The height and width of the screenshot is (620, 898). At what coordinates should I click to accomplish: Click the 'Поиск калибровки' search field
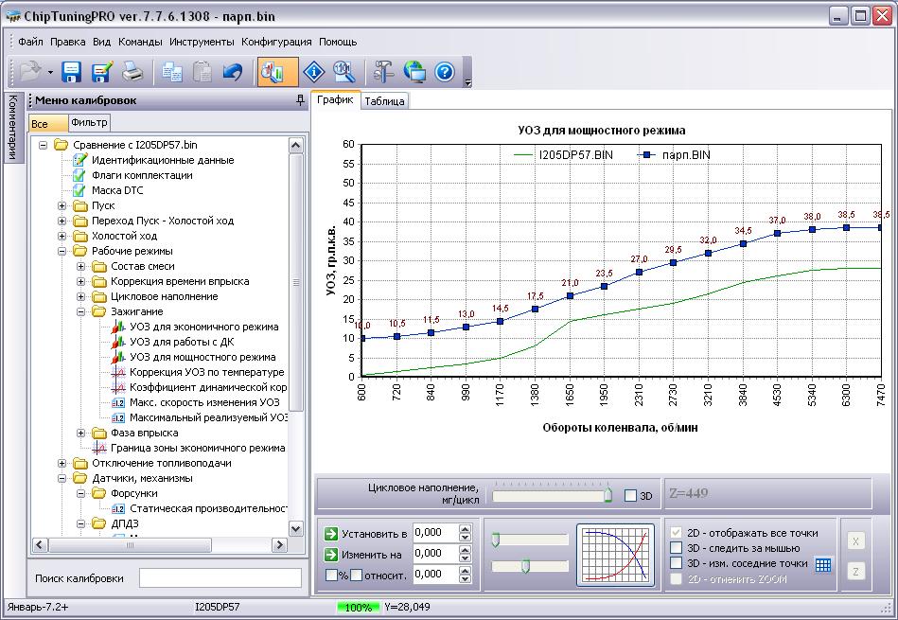tap(220, 577)
